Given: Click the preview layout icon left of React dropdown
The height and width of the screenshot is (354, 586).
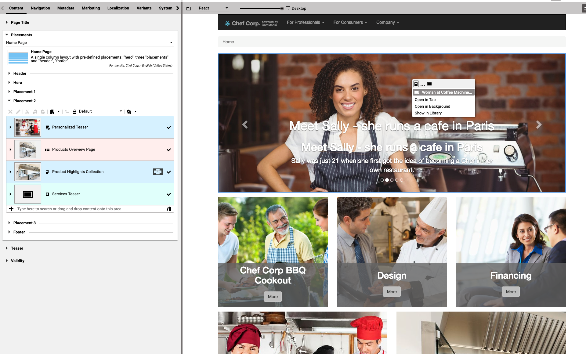Looking at the screenshot, I should click(189, 8).
